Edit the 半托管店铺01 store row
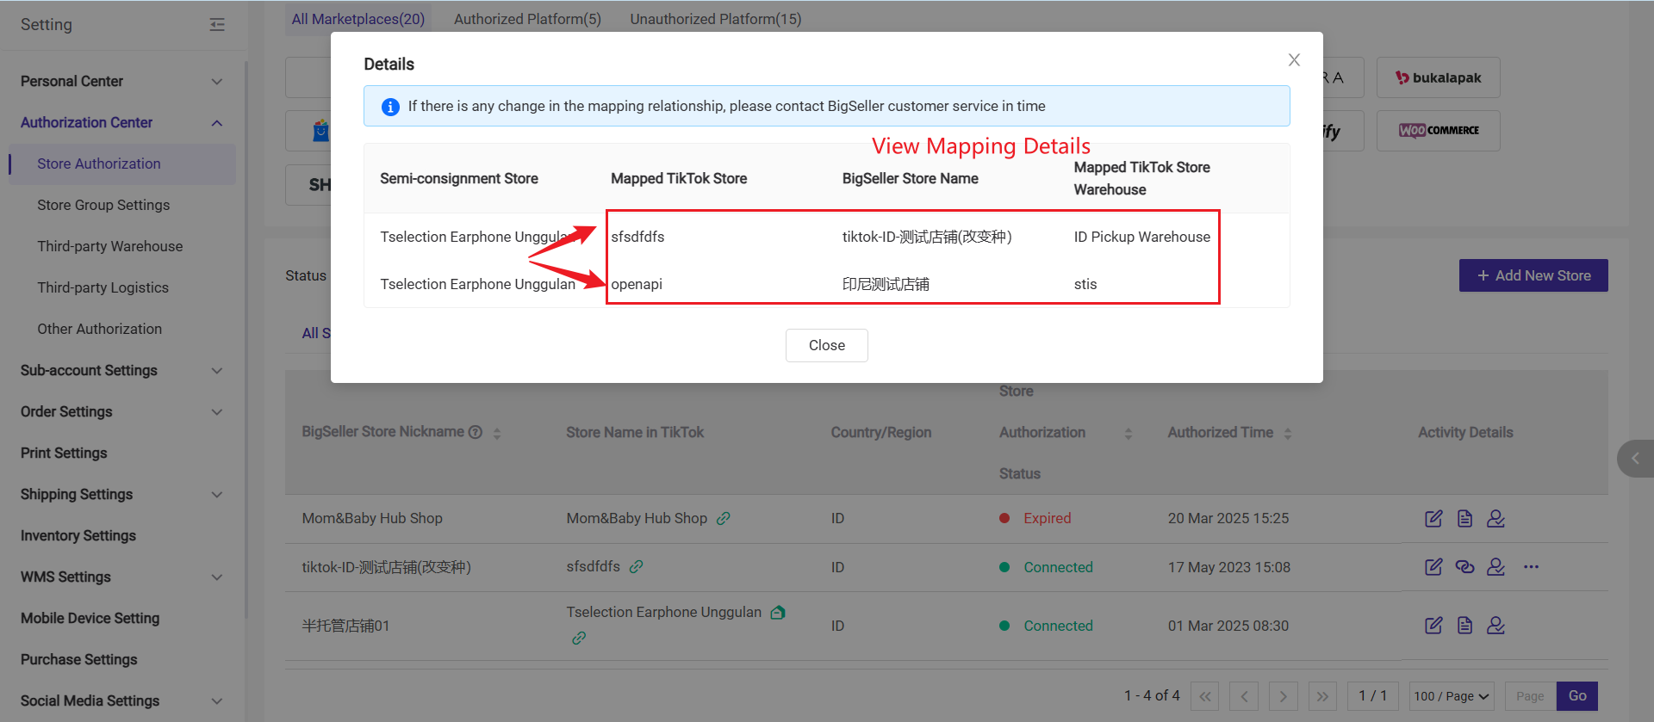The image size is (1654, 722). (1433, 625)
